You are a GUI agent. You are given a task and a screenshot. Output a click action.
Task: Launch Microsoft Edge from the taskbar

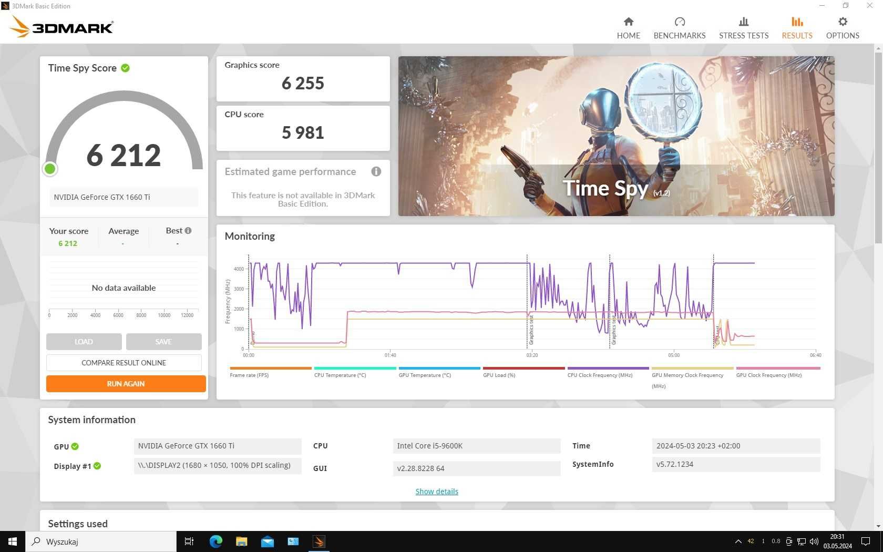[215, 541]
